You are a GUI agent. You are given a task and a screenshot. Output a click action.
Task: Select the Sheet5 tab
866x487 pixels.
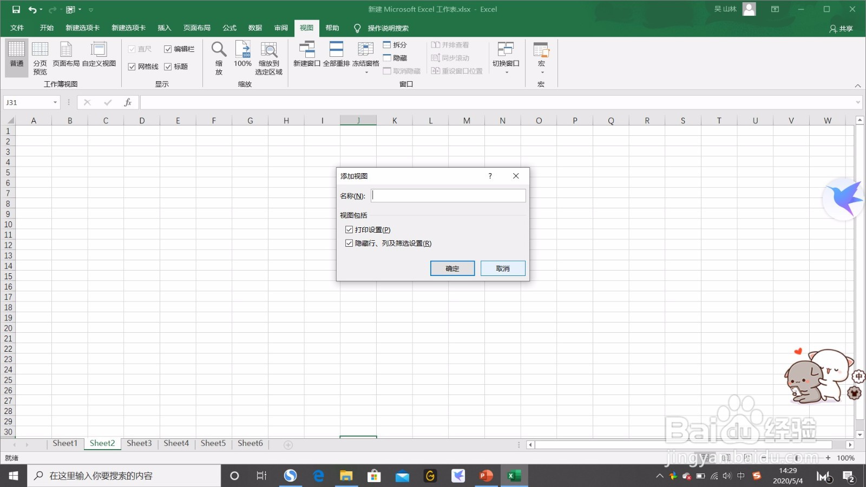(x=213, y=443)
